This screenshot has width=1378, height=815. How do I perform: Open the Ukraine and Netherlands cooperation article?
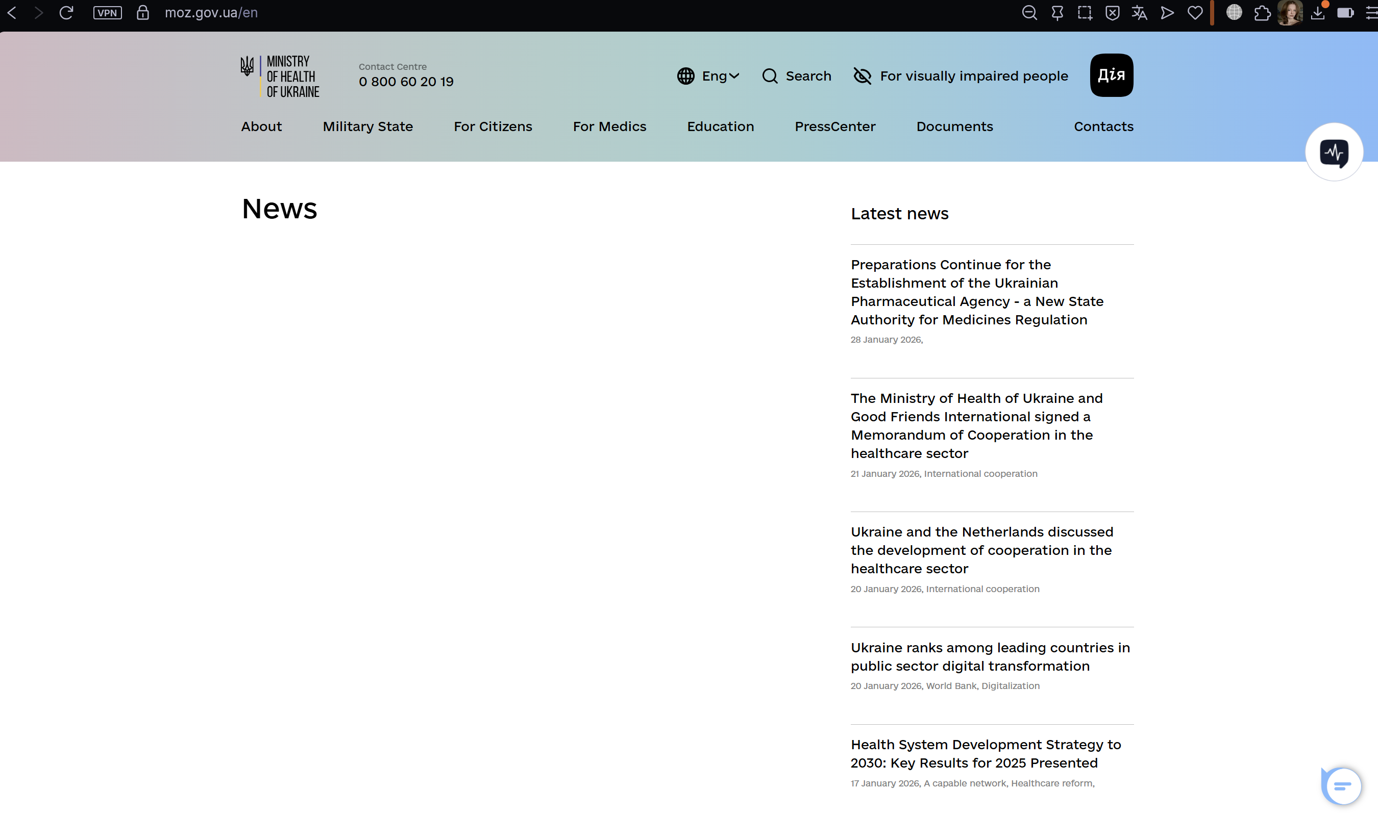[x=981, y=550]
